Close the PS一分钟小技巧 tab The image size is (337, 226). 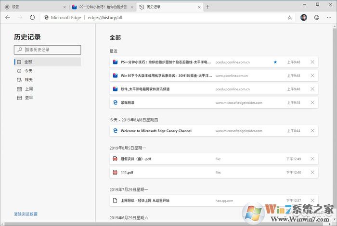[x=132, y=7]
